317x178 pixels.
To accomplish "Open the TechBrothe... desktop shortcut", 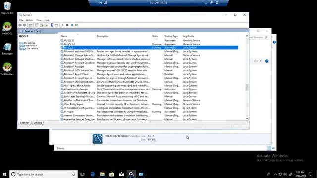I will coord(7,69).
